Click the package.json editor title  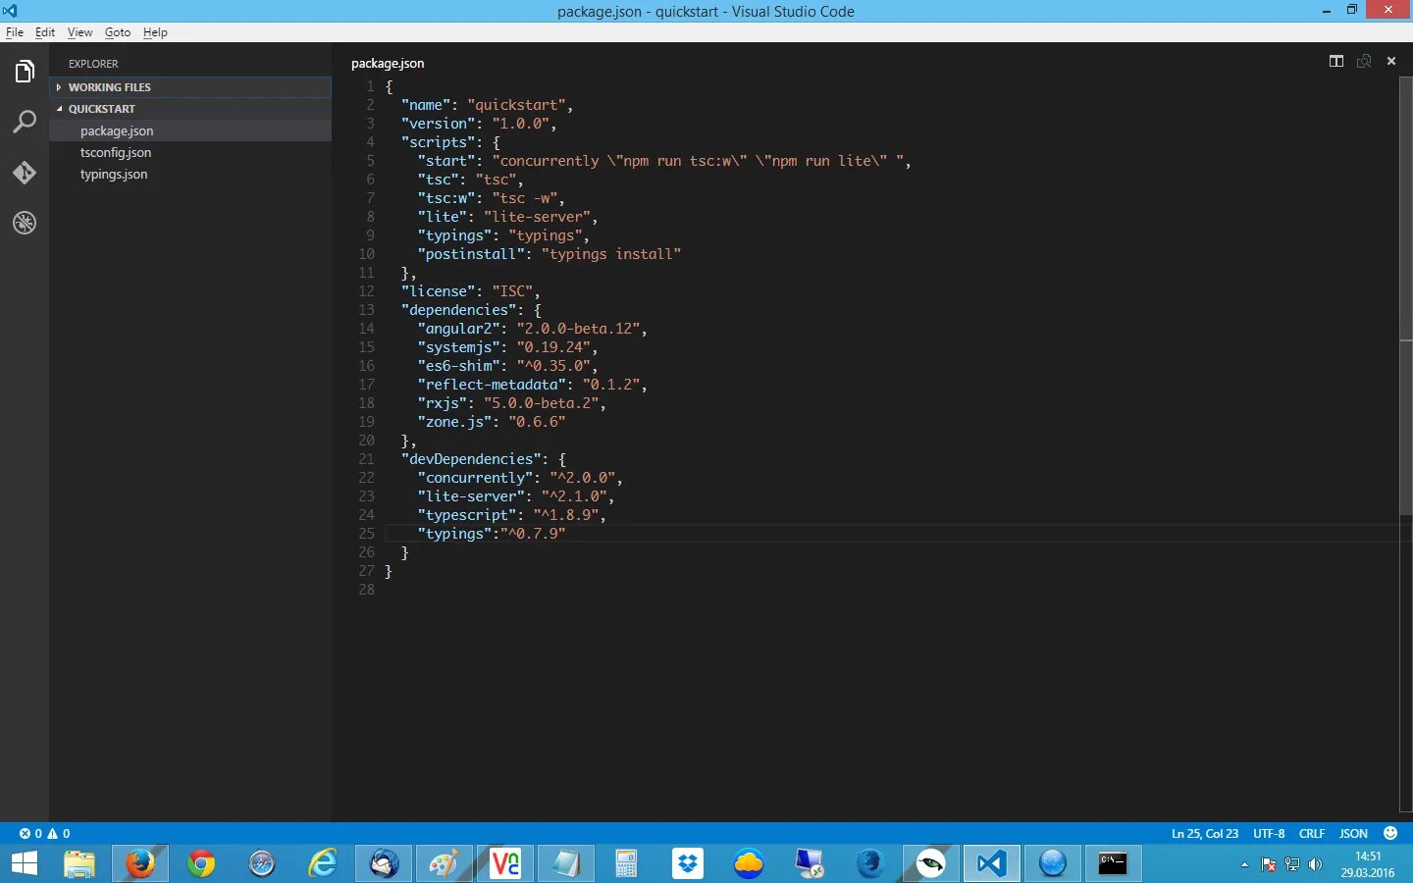[x=388, y=63]
